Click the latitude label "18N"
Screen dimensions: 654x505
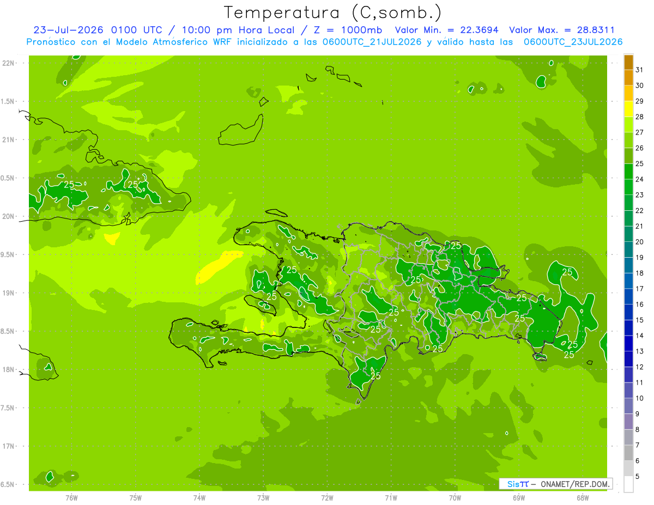click(9, 369)
